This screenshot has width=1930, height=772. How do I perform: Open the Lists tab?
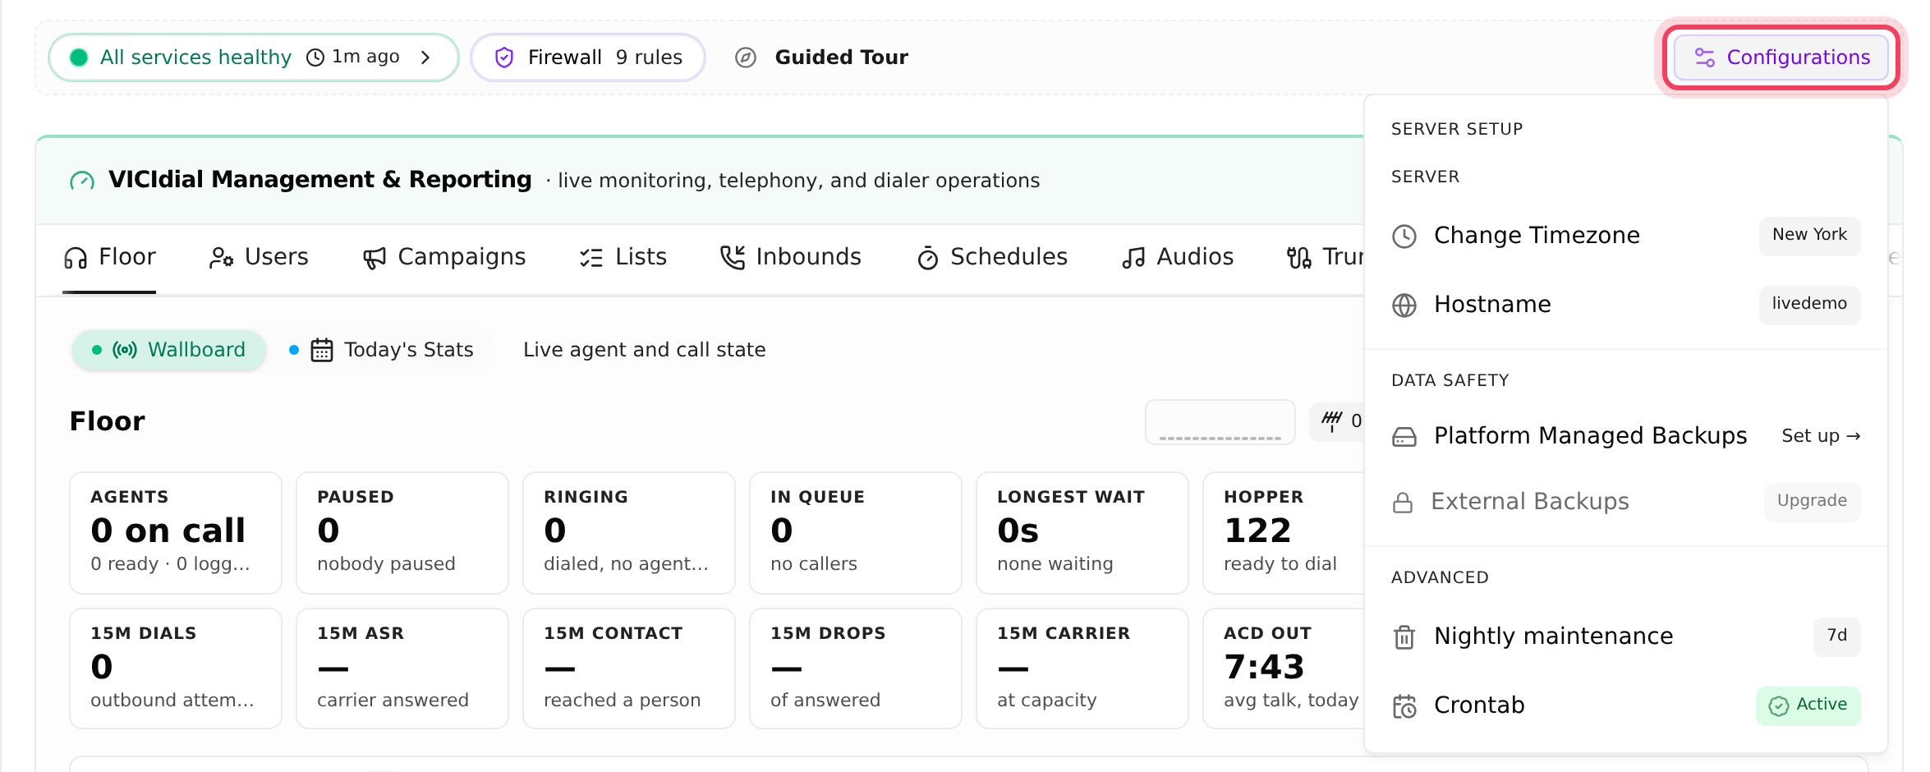pos(623,258)
